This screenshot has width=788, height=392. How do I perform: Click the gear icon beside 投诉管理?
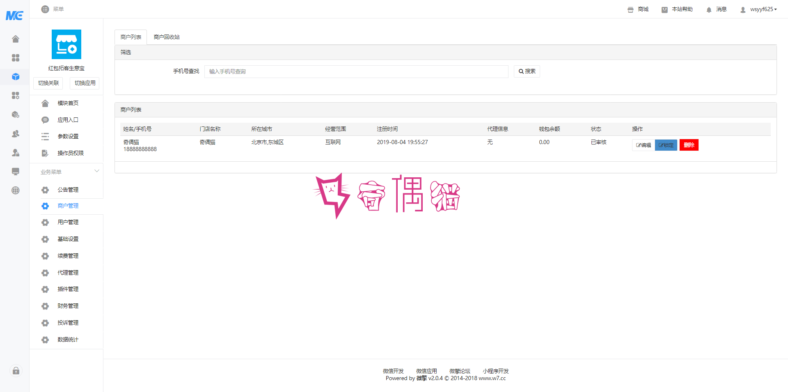pyautogui.click(x=45, y=323)
